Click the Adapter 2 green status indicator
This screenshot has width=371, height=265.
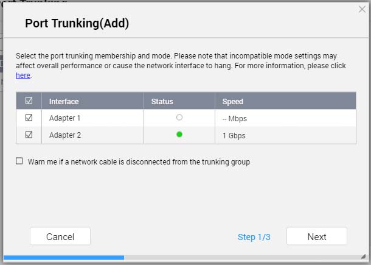(x=179, y=135)
